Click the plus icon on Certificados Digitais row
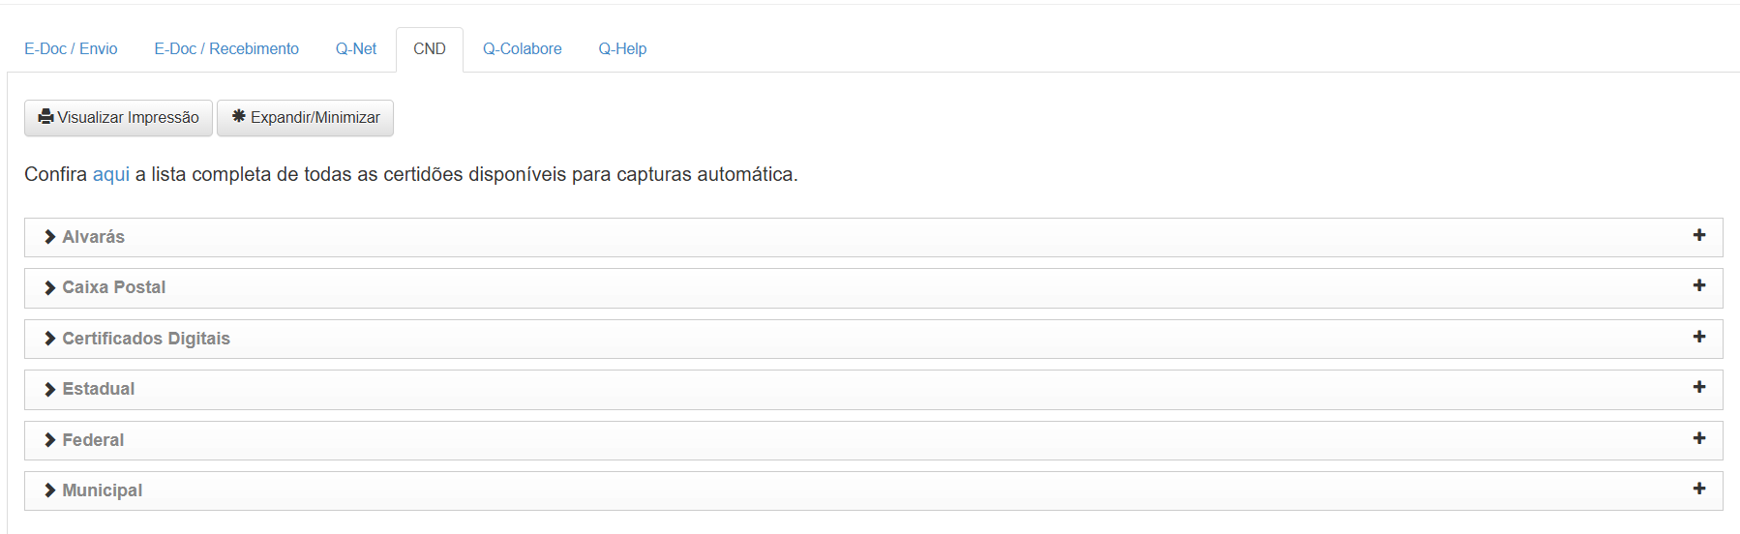The image size is (1740, 534). 1698,337
